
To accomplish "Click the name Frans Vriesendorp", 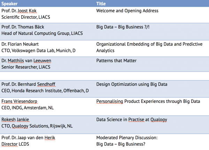I will [x=19, y=101].
